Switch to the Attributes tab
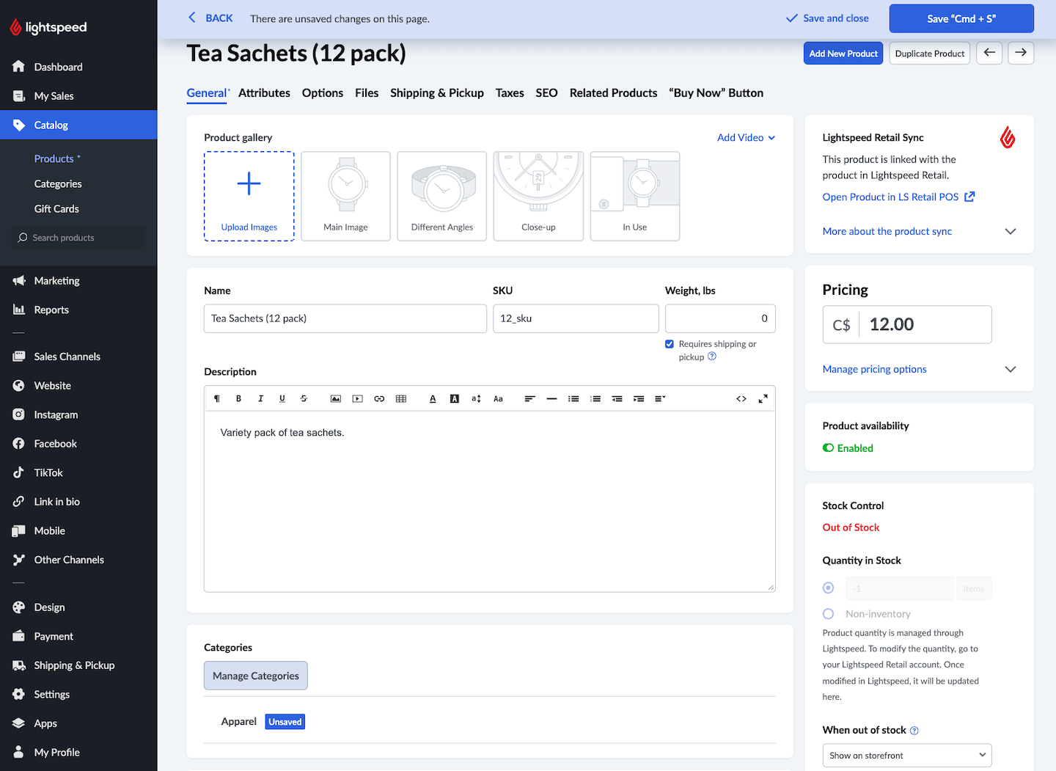The width and height of the screenshot is (1056, 771). coord(264,93)
